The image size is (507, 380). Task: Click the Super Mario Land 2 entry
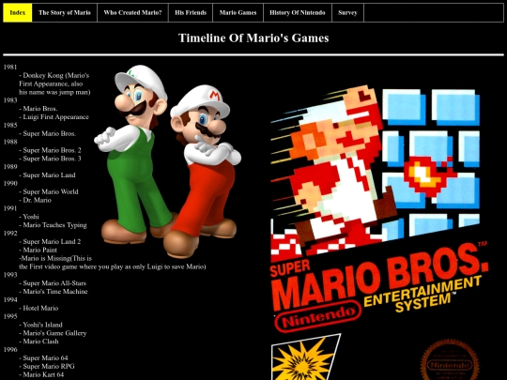coord(50,242)
